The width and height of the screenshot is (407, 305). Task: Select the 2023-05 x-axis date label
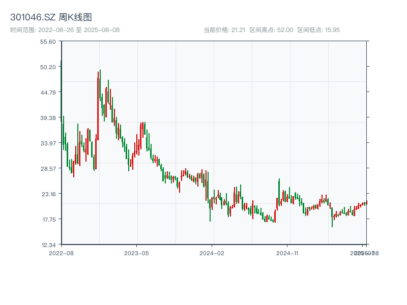tap(136, 253)
